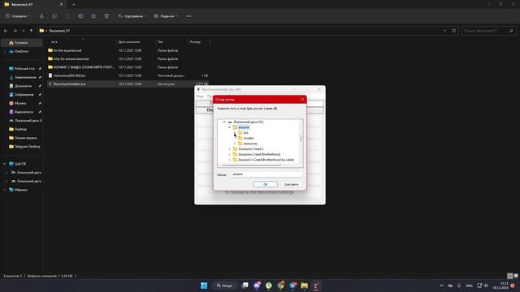Expand the bin folder in dialog tree
520x292 pixels.
click(235, 133)
